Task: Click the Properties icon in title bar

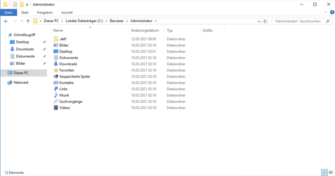Action: pos(15,4)
